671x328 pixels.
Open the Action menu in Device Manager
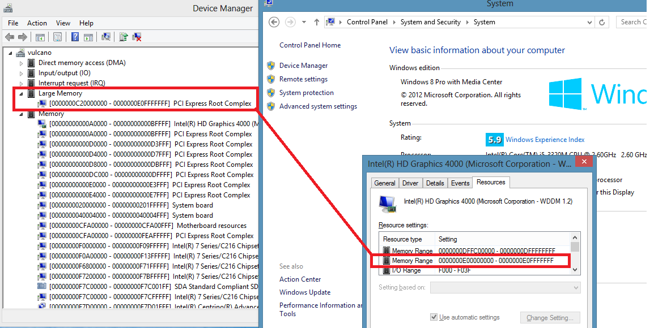pos(37,23)
